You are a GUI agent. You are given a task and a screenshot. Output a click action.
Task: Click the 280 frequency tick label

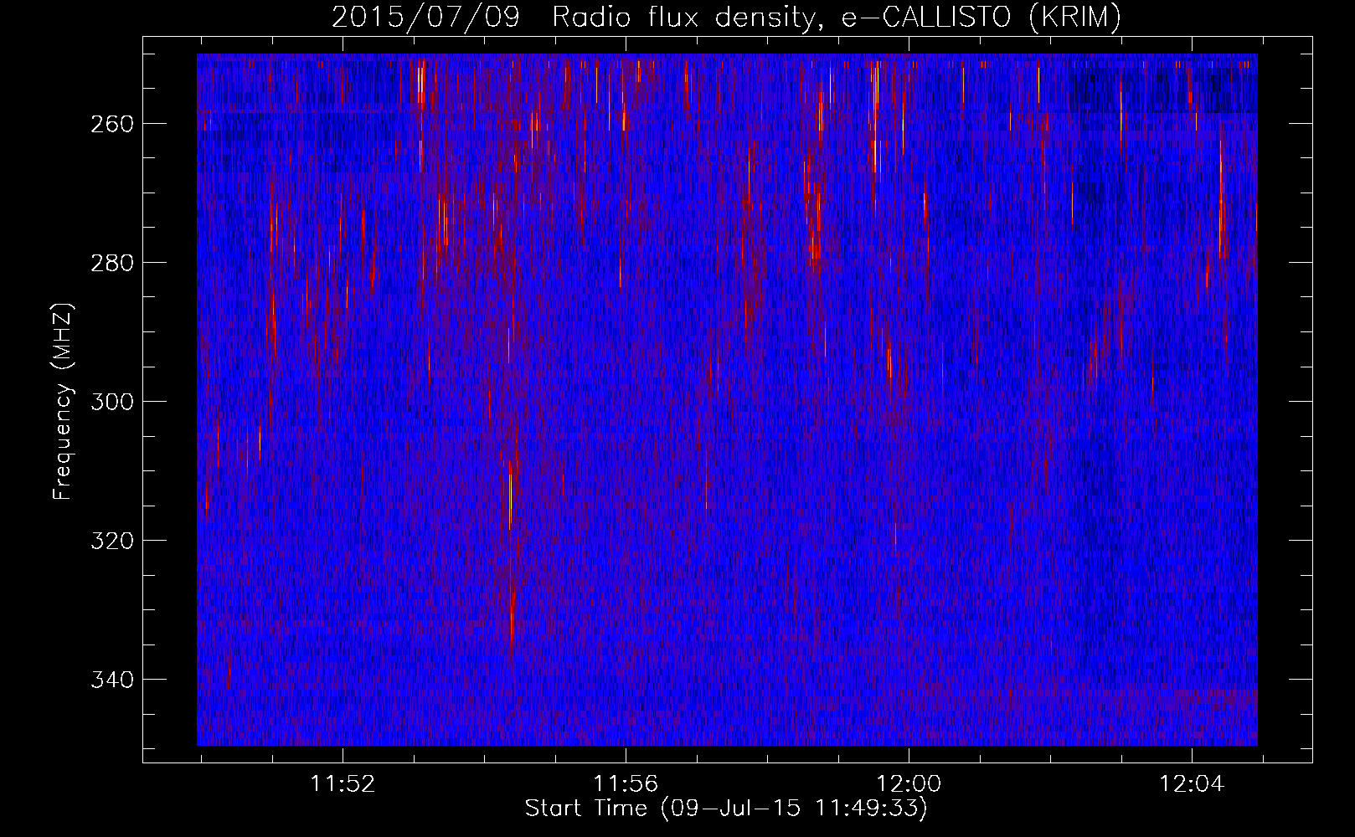click(112, 263)
